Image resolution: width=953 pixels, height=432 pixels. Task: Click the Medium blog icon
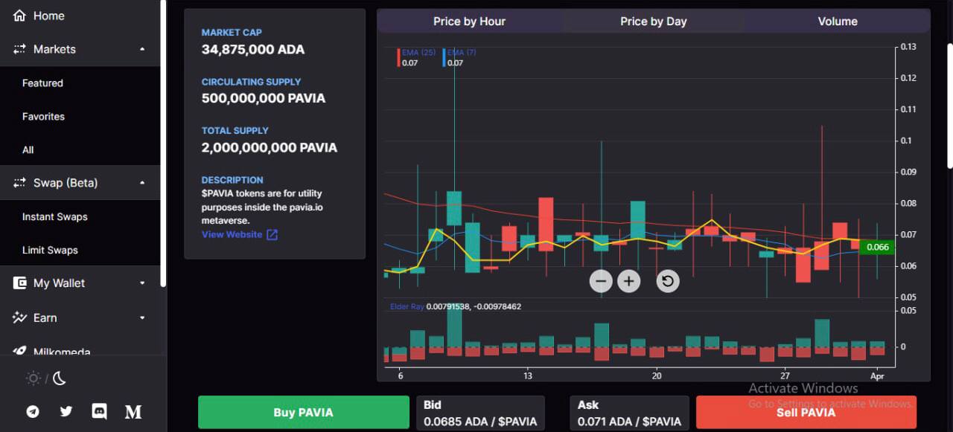(133, 411)
